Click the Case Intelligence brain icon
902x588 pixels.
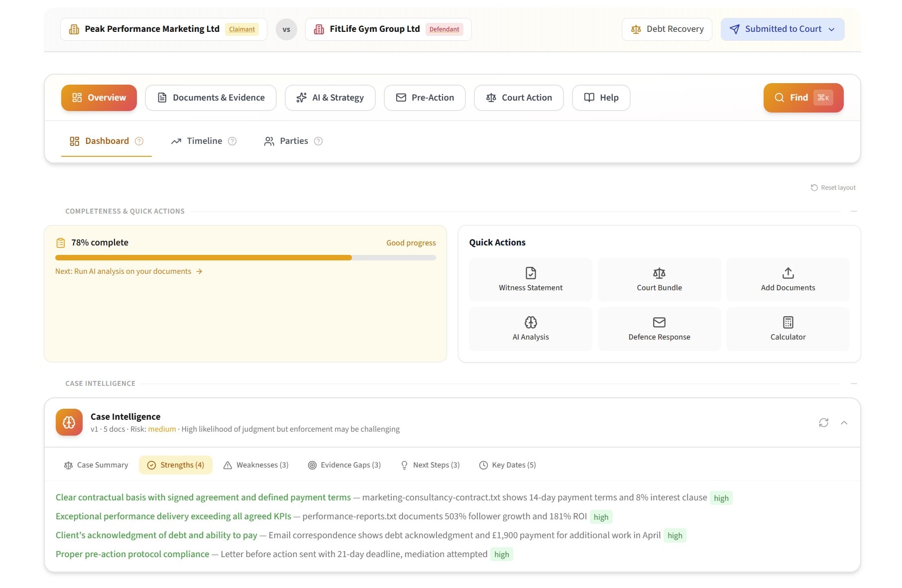(69, 422)
